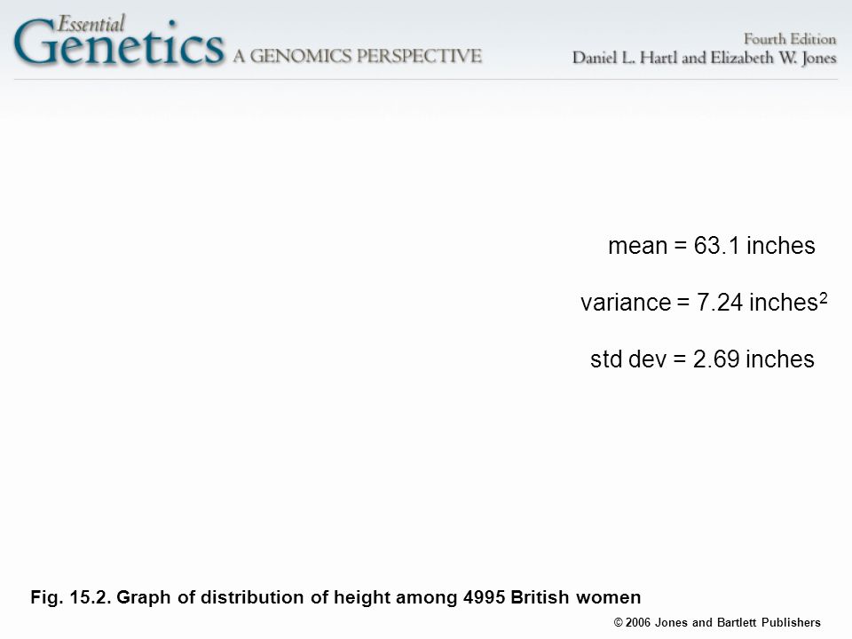The width and height of the screenshot is (852, 639).
Task: Click the large Genetics logo word
Action: pyautogui.click(x=118, y=43)
